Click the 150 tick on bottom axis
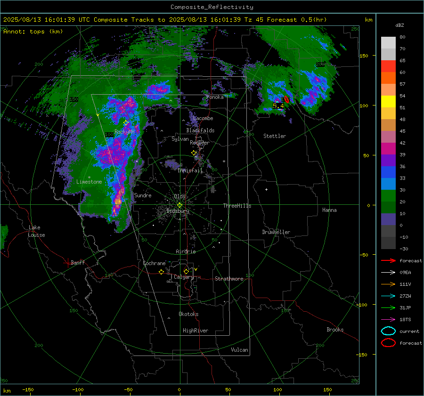The height and width of the screenshot is (396, 424). [x=327, y=389]
